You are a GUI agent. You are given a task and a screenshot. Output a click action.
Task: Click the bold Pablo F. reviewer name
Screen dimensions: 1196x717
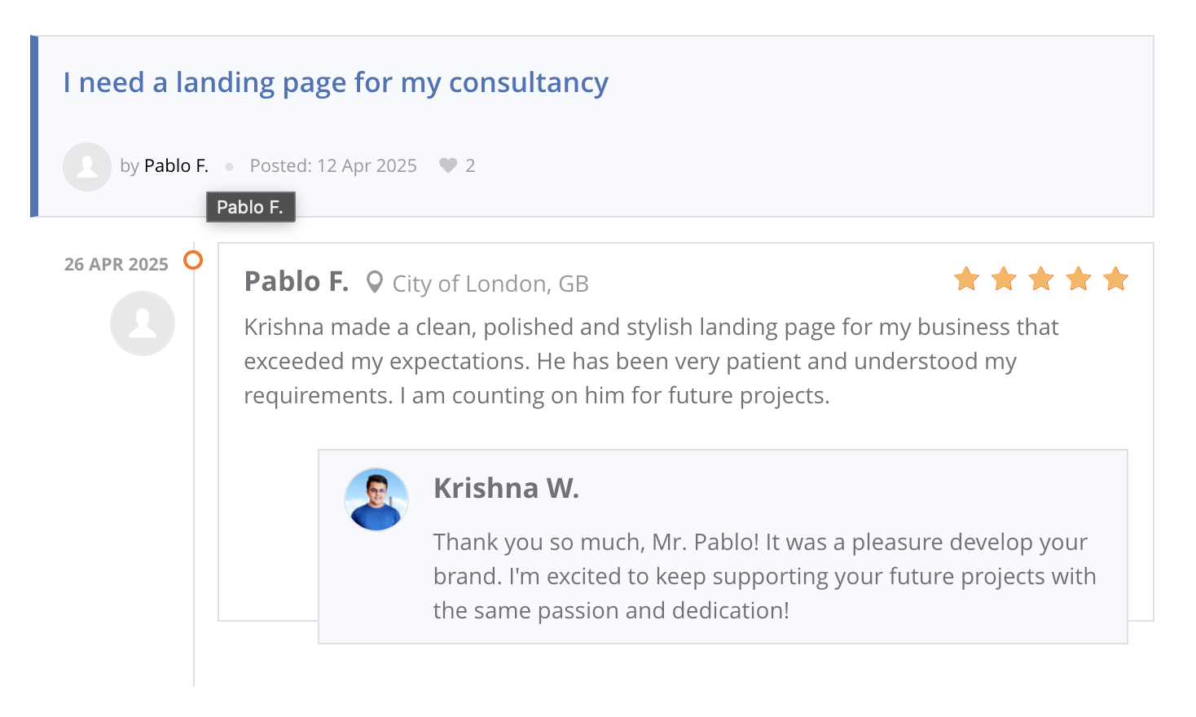tap(297, 282)
